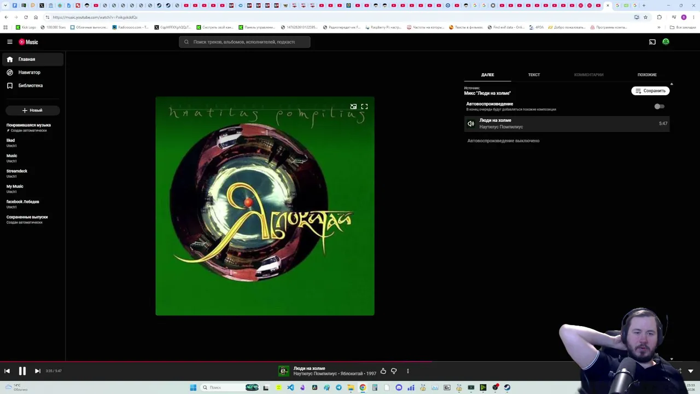Click the small album thumbnail in player bar
700x394 pixels.
[283, 371]
